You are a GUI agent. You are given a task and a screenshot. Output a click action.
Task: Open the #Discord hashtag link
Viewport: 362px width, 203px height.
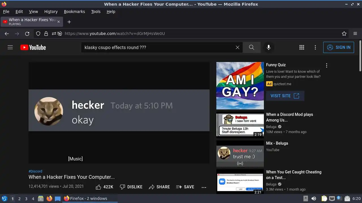coord(35,171)
